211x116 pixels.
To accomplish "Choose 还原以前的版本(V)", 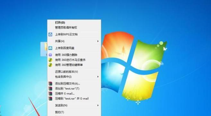I will (x=74, y=72).
